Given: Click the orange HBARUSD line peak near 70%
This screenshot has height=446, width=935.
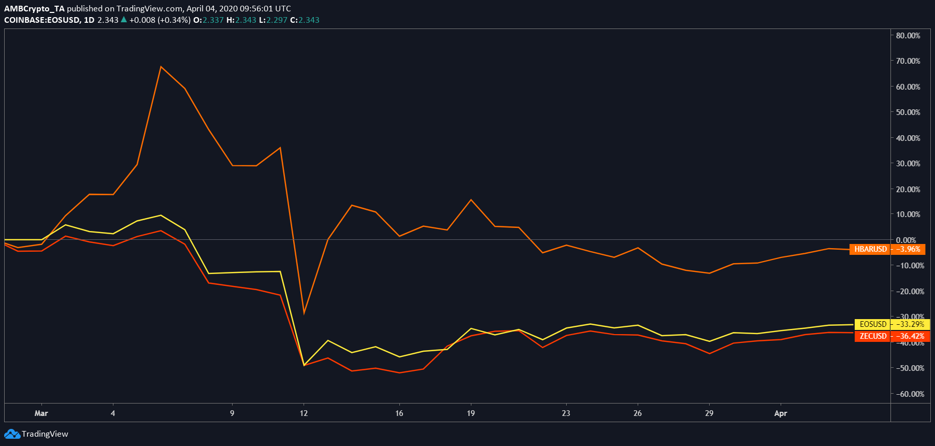Looking at the screenshot, I should coord(161,67).
